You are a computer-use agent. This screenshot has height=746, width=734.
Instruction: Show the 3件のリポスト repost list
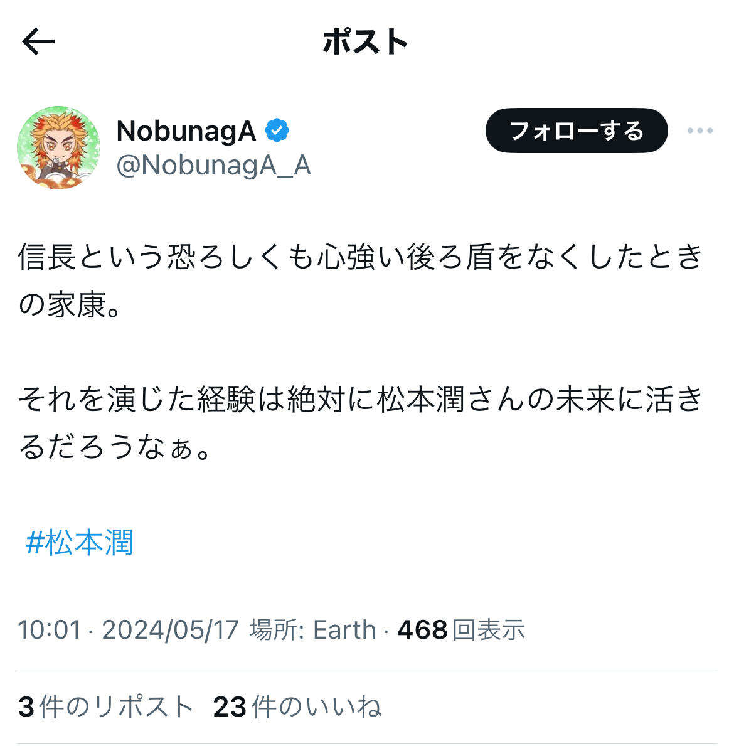coord(105,706)
